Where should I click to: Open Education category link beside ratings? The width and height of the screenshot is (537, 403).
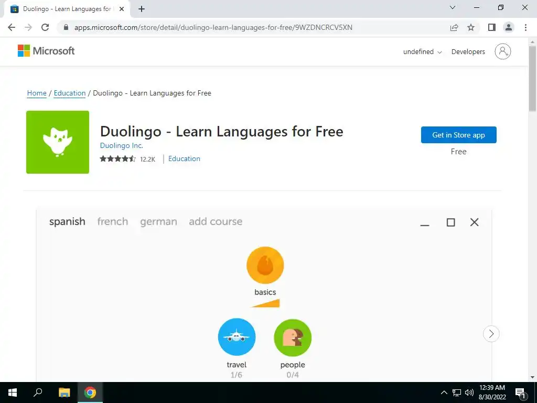(x=184, y=158)
